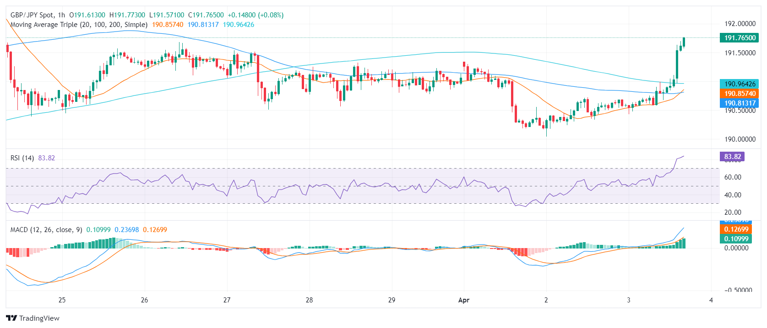Click the date 3 on time axis

click(x=629, y=300)
